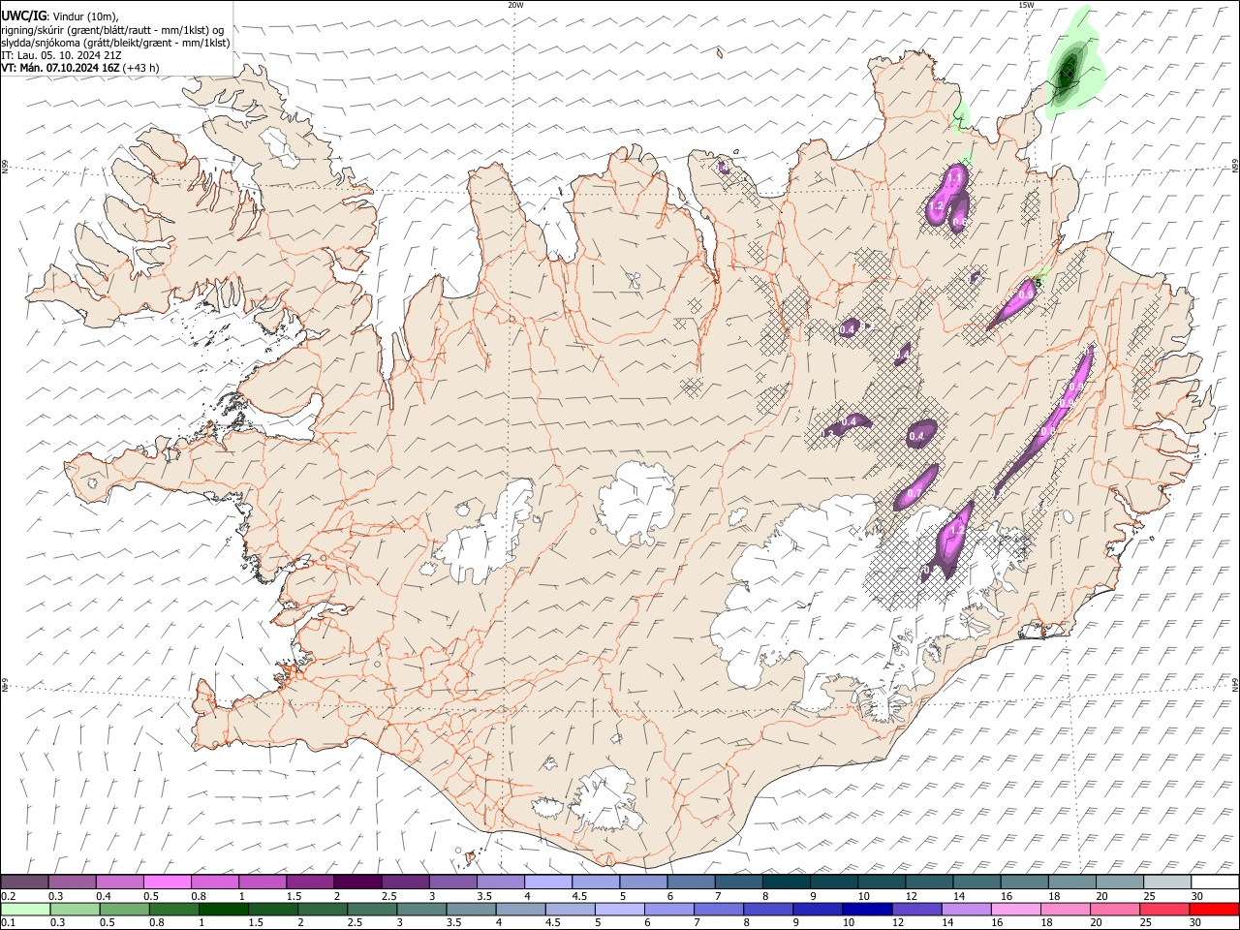Click the dark green swatch labeled 1 in bottom row

tap(223, 909)
